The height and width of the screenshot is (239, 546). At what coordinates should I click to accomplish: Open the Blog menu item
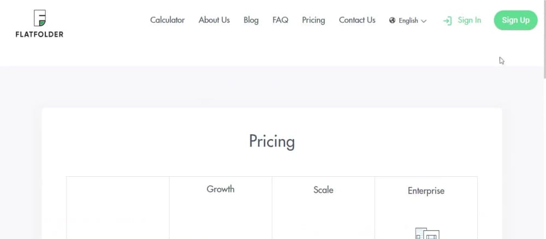pyautogui.click(x=251, y=20)
